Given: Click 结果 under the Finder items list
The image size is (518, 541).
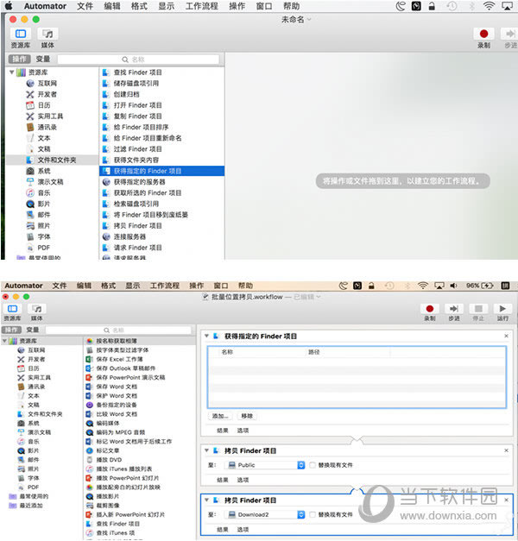Looking at the screenshot, I should pyautogui.click(x=223, y=431).
